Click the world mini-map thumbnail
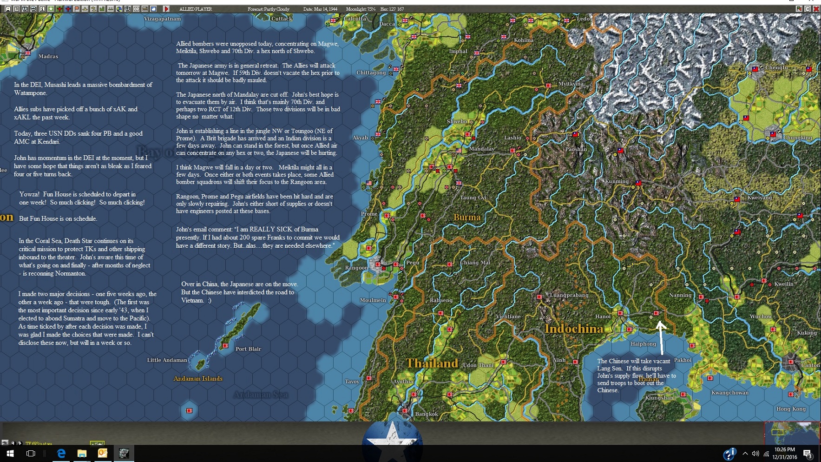The height and width of the screenshot is (462, 821). [792, 433]
